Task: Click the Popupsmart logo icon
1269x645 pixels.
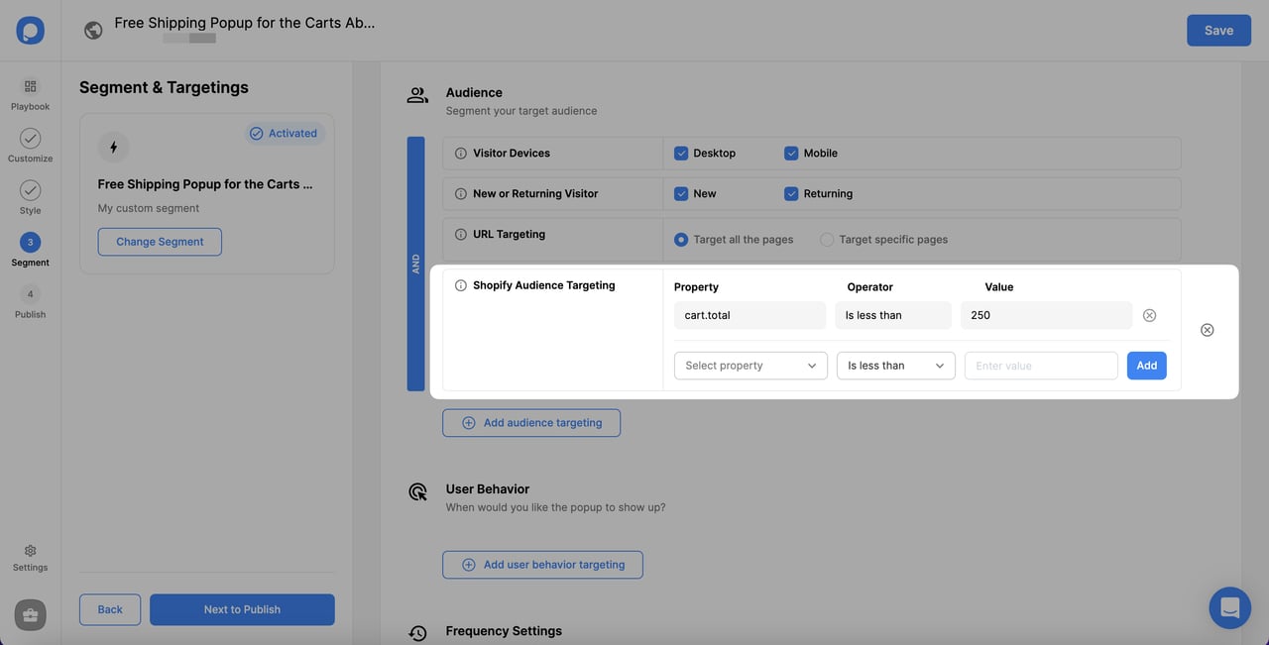Action: 30,30
